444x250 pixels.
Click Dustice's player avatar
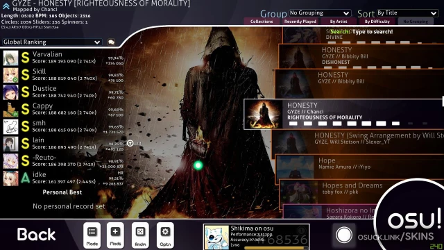tap(11, 92)
